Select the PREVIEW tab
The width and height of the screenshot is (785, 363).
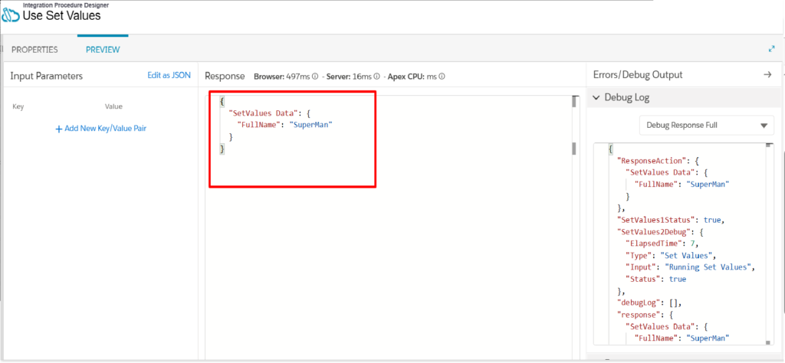tap(103, 50)
